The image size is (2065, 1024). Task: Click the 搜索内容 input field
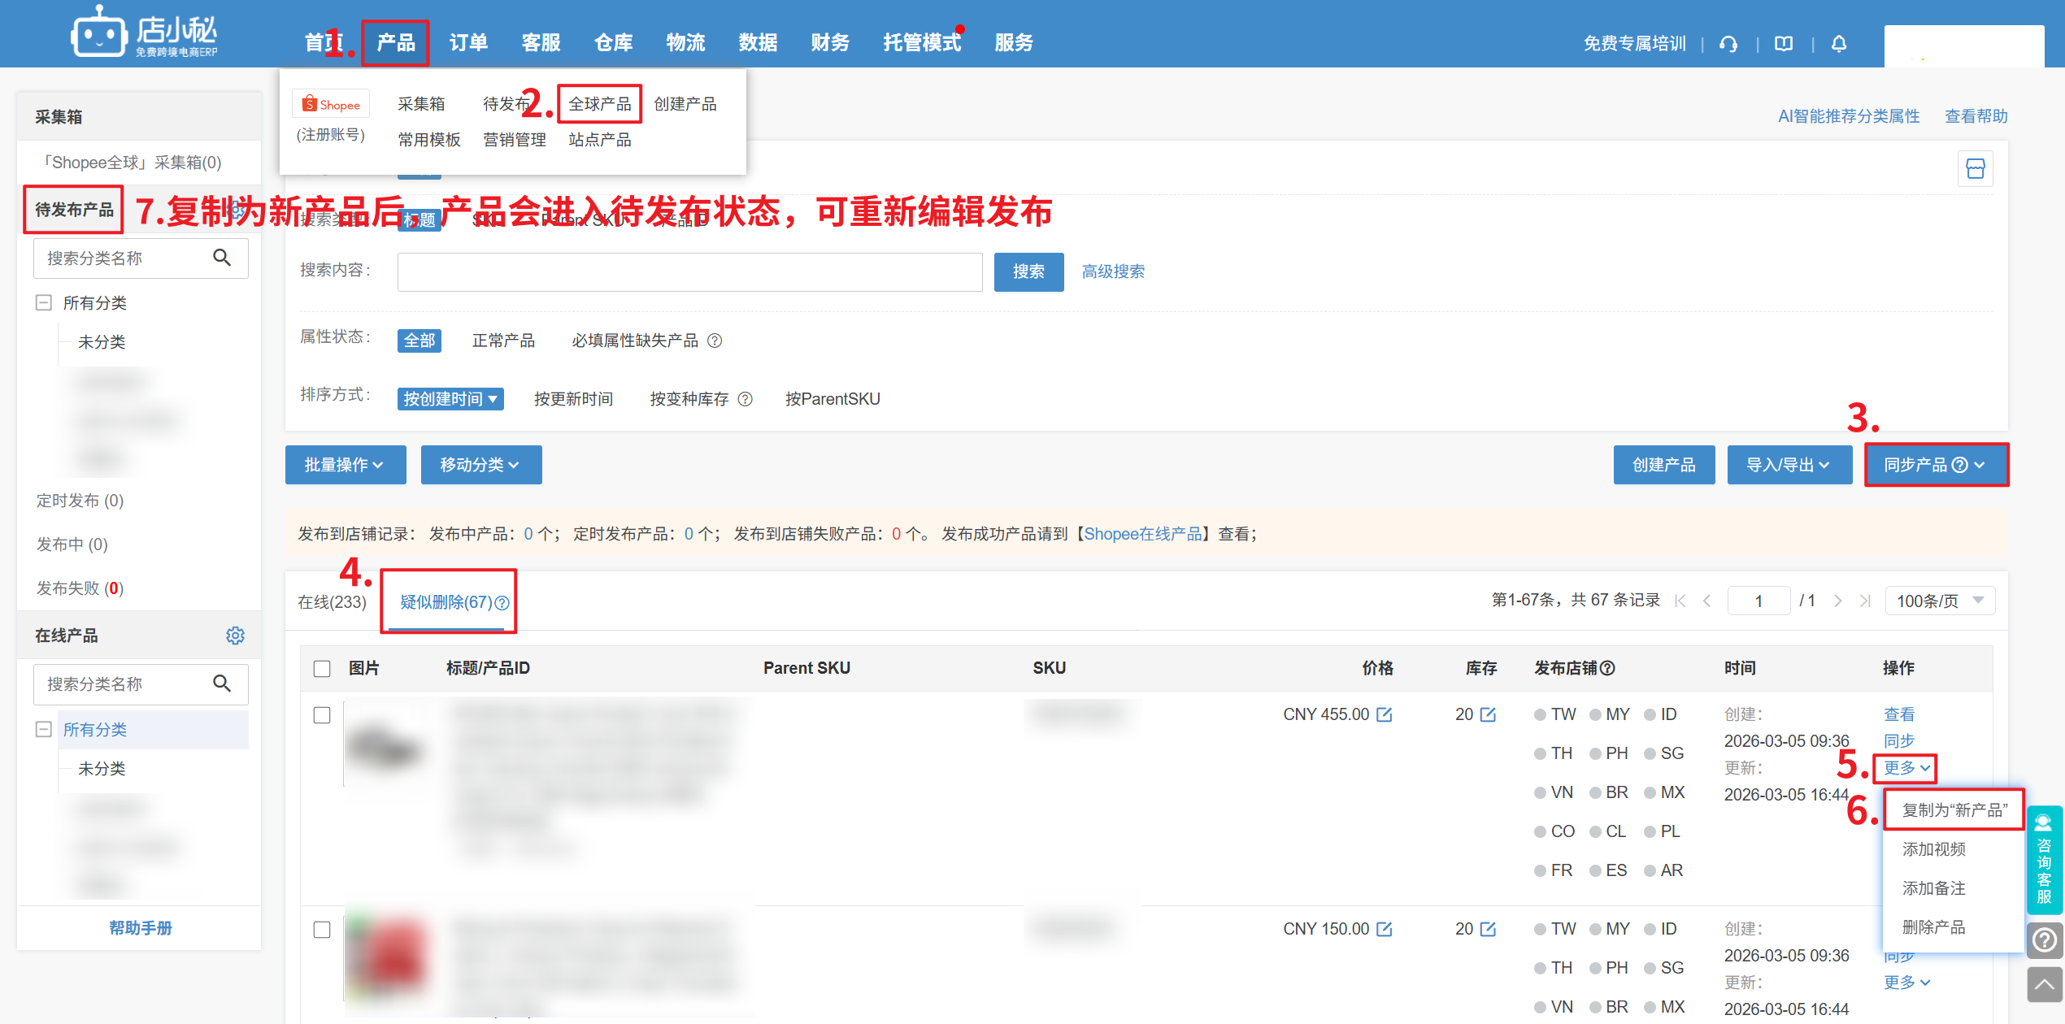pos(689,271)
